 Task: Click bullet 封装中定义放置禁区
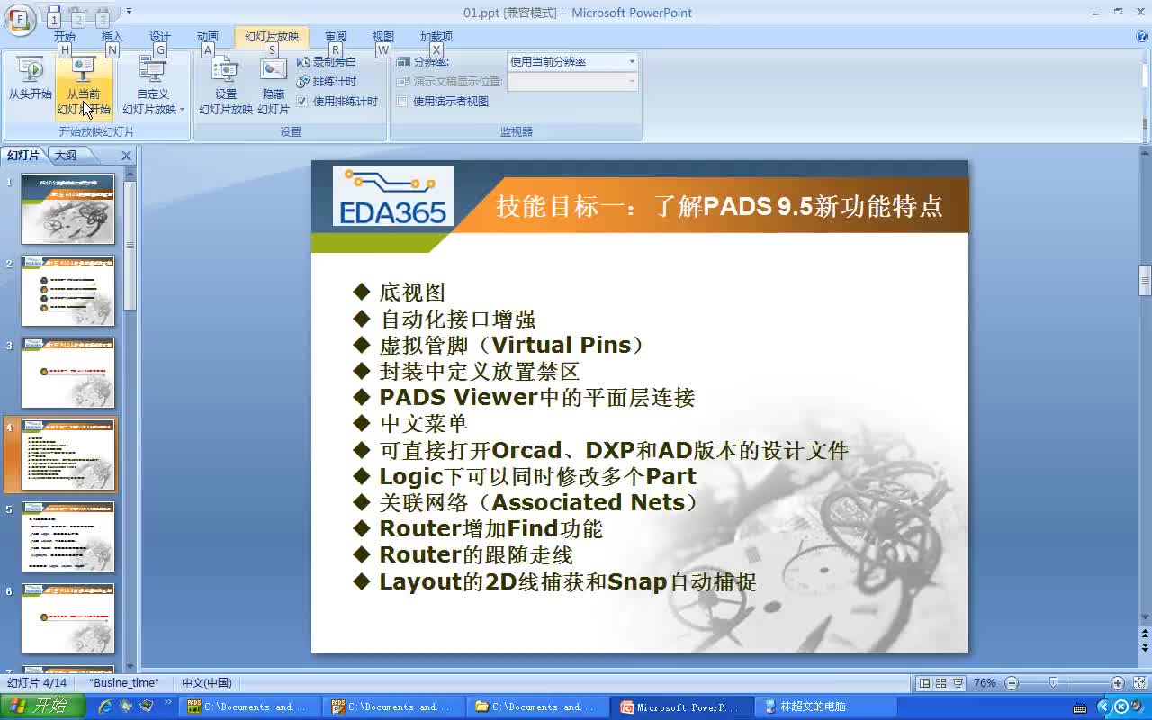pos(480,371)
